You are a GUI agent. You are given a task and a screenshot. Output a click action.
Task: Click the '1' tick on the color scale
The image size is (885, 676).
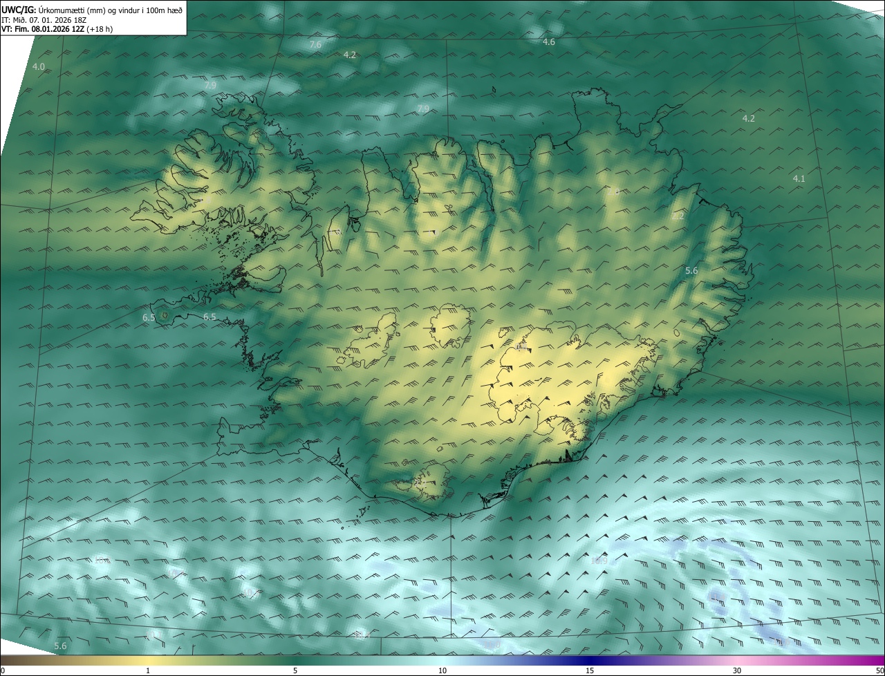148,670
